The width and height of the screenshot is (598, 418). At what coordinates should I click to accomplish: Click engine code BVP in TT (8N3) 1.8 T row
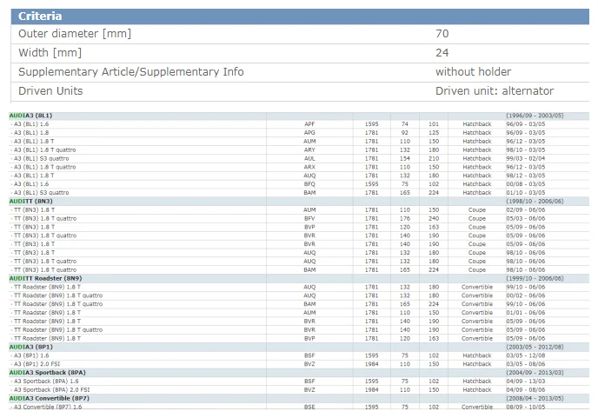[x=309, y=228]
